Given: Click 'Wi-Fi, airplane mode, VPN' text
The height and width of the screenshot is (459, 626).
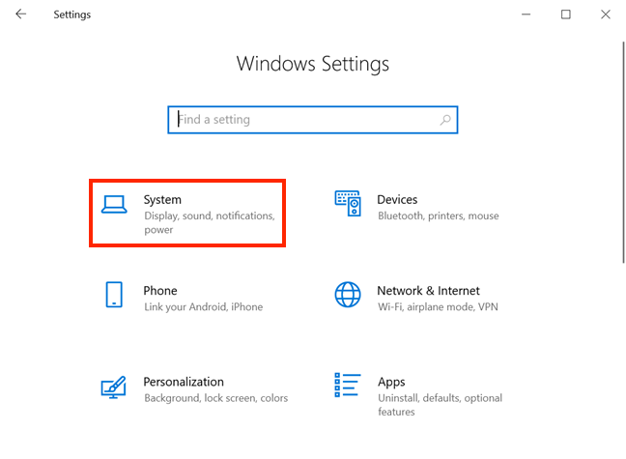Looking at the screenshot, I should point(438,307).
